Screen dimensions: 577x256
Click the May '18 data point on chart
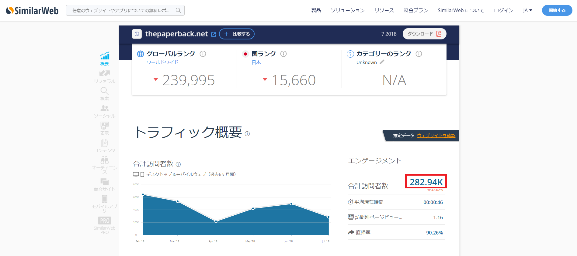pyautogui.click(x=253, y=208)
